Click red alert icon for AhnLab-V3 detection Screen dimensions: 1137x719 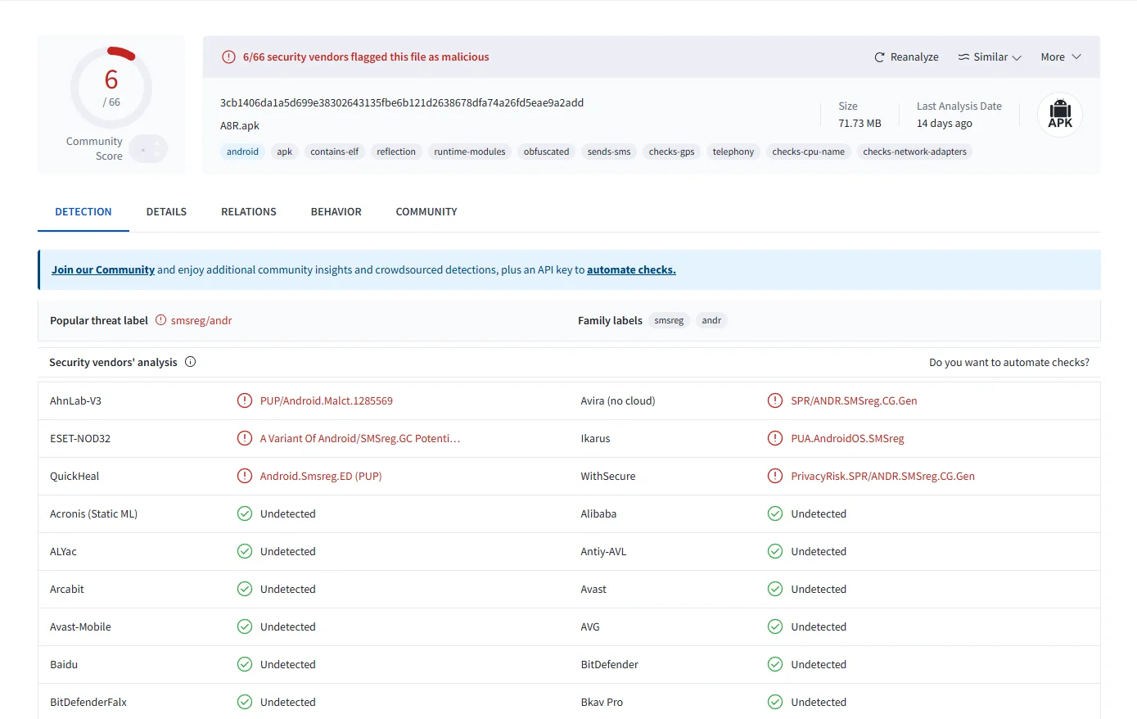(244, 401)
